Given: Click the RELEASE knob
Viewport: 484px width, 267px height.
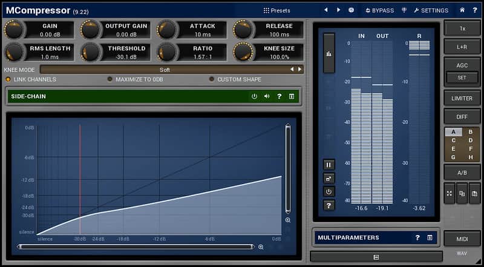Looking at the screenshot, I should pyautogui.click(x=243, y=30).
